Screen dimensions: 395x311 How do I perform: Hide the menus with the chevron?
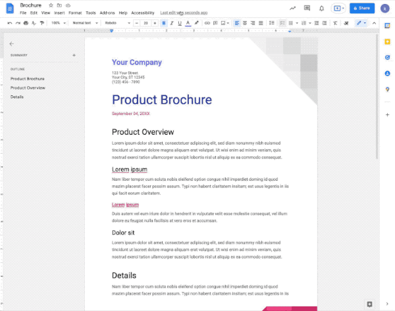[x=375, y=23]
